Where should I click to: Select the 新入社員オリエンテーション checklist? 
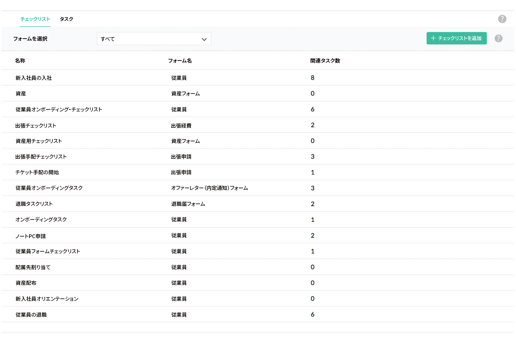coord(47,299)
